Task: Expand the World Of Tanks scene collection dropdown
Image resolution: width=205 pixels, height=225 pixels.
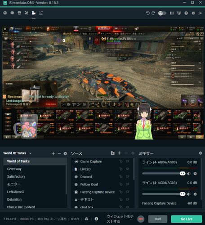Action: (x=31, y=153)
